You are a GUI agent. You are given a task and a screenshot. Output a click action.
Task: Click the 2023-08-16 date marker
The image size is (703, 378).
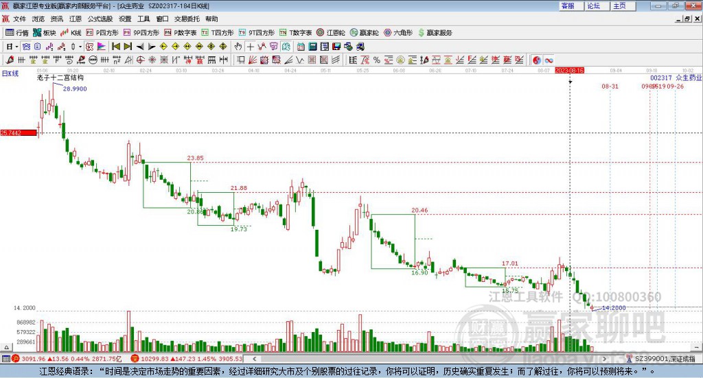point(569,71)
